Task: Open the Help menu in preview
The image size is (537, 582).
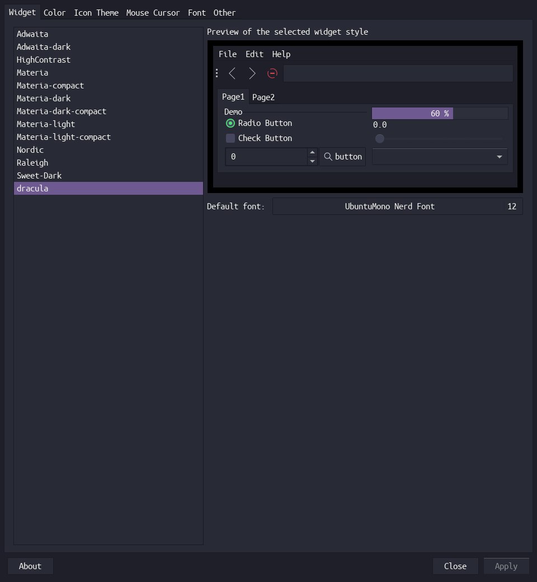Action: 281,54
